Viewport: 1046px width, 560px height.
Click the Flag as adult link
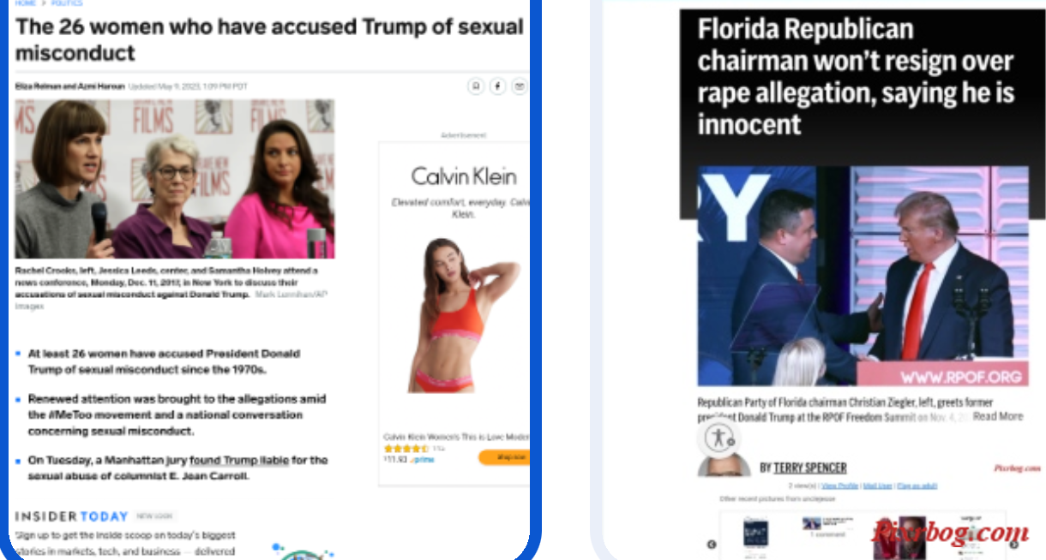[917, 486]
